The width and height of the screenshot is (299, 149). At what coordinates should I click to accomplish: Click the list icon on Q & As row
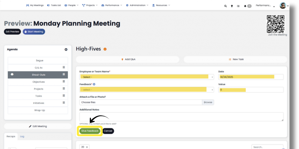coord(64,68)
